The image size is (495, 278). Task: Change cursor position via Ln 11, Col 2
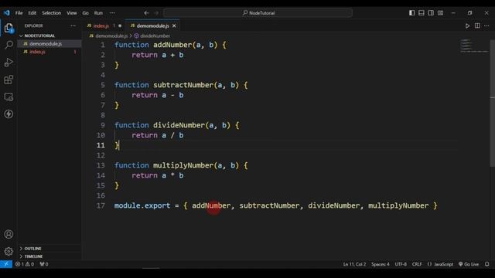tap(354, 264)
